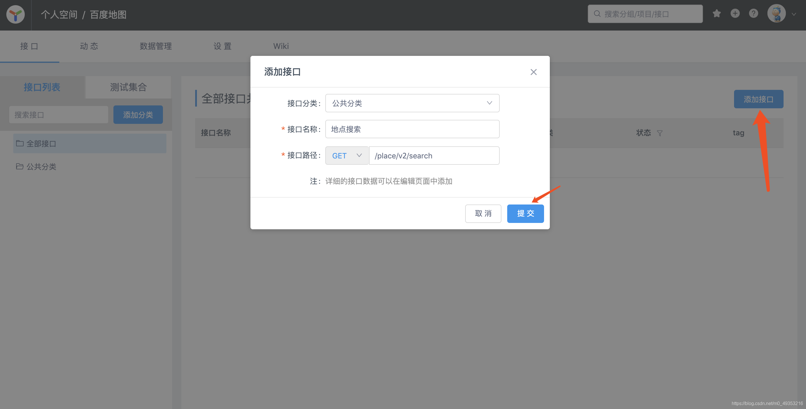
Task: Select 全部接口 in the left tree
Action: tap(41, 143)
